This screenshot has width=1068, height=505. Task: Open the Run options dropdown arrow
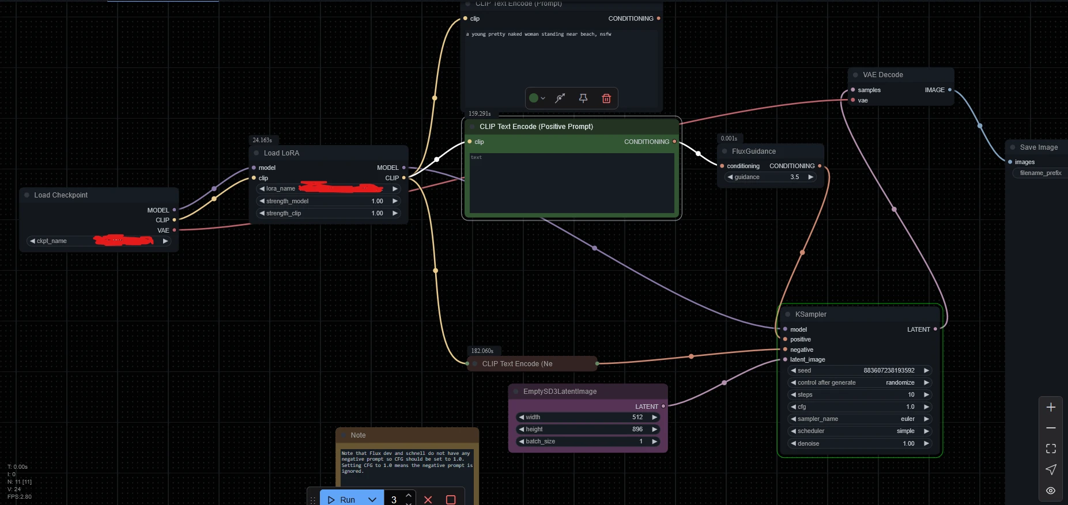tap(372, 499)
